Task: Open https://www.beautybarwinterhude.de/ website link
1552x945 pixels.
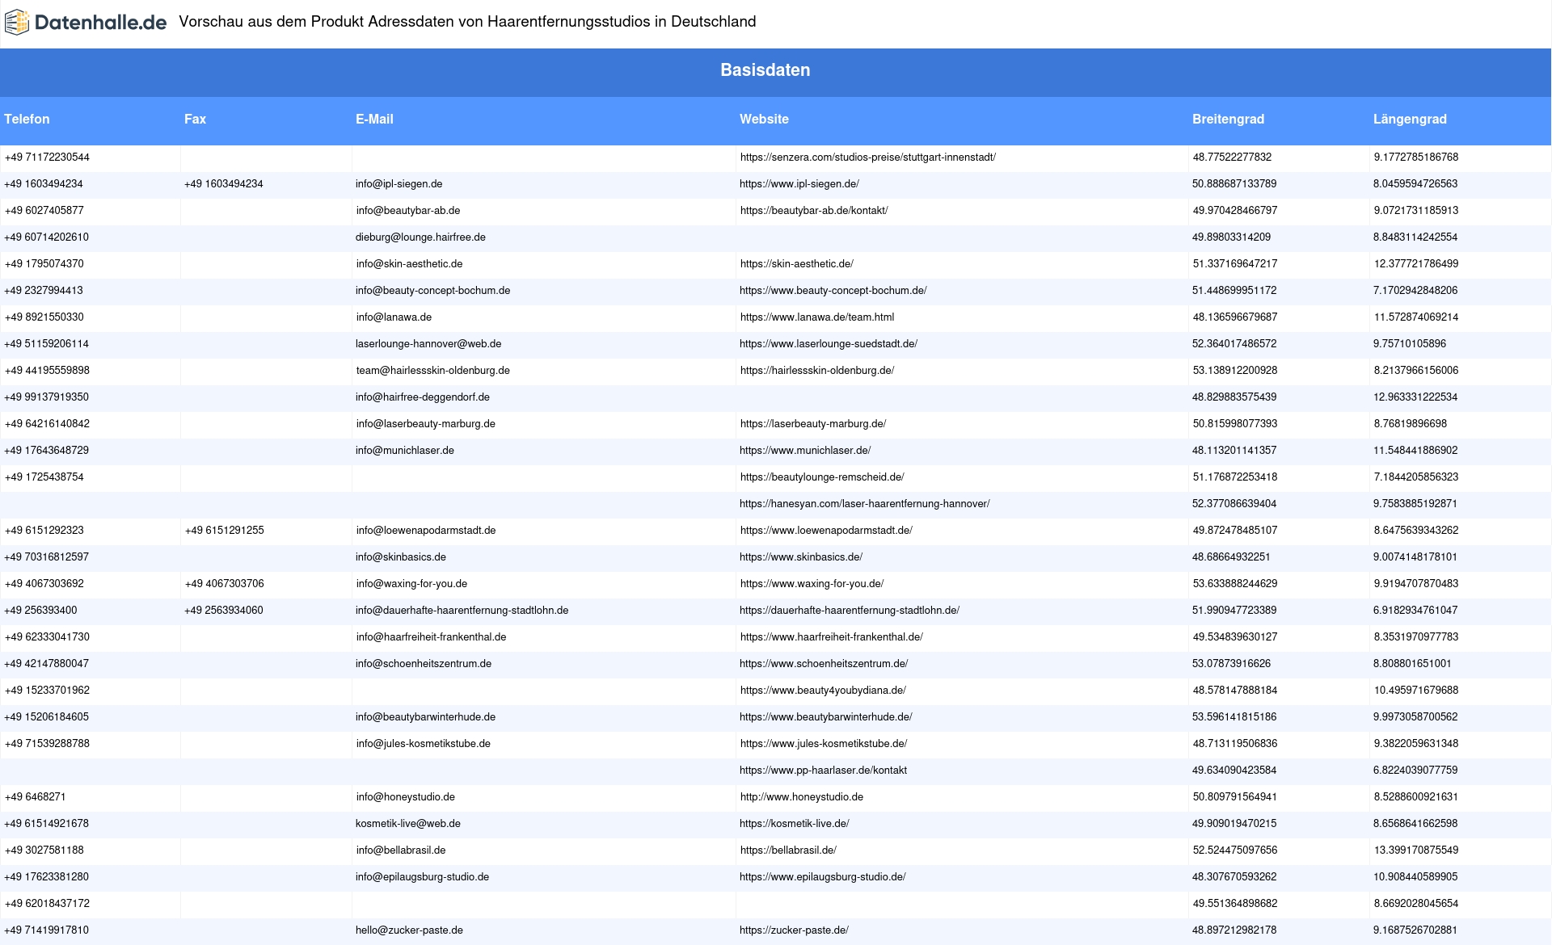Action: pos(825,717)
